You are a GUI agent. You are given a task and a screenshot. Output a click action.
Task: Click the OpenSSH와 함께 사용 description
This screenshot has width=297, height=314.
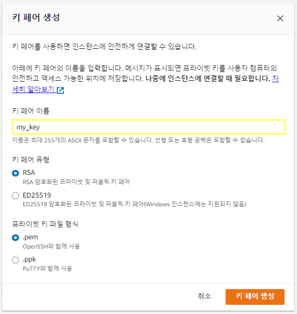pyautogui.click(x=51, y=246)
